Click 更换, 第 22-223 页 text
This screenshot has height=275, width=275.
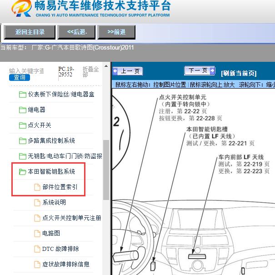(244, 171)
